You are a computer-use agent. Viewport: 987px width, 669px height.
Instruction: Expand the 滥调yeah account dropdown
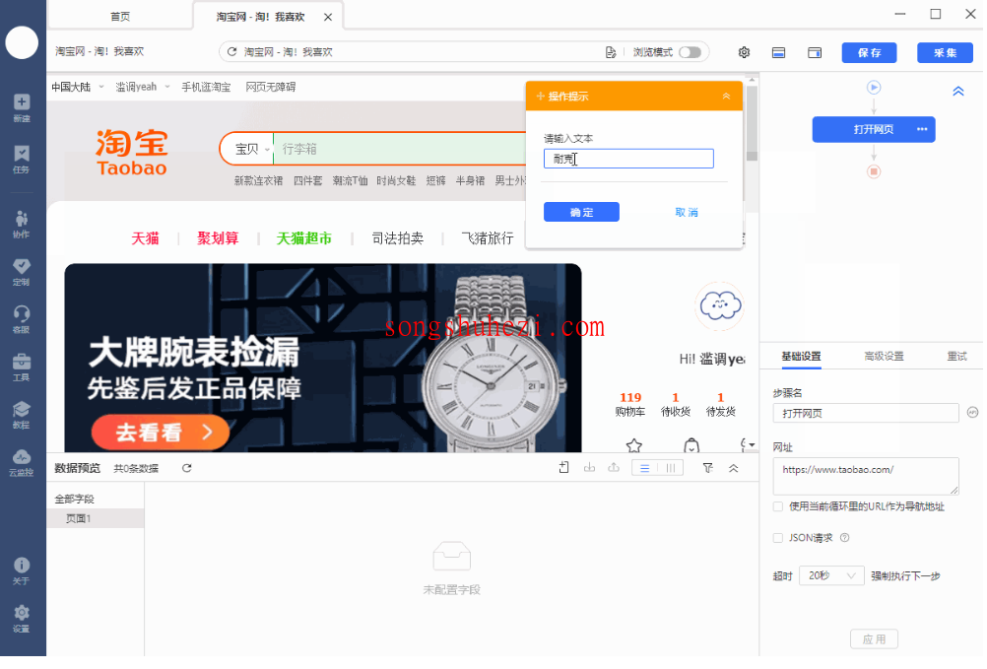(x=143, y=87)
